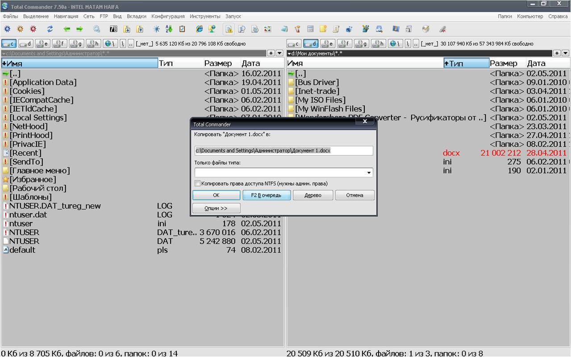Screen dimensions: 571x357
Task: Click the 7-Zip archive toolbar icon
Action: pyautogui.click(x=113, y=29)
